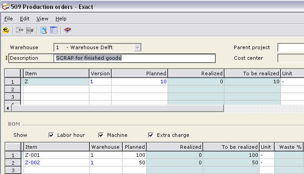Open the Help menu

point(61,19)
